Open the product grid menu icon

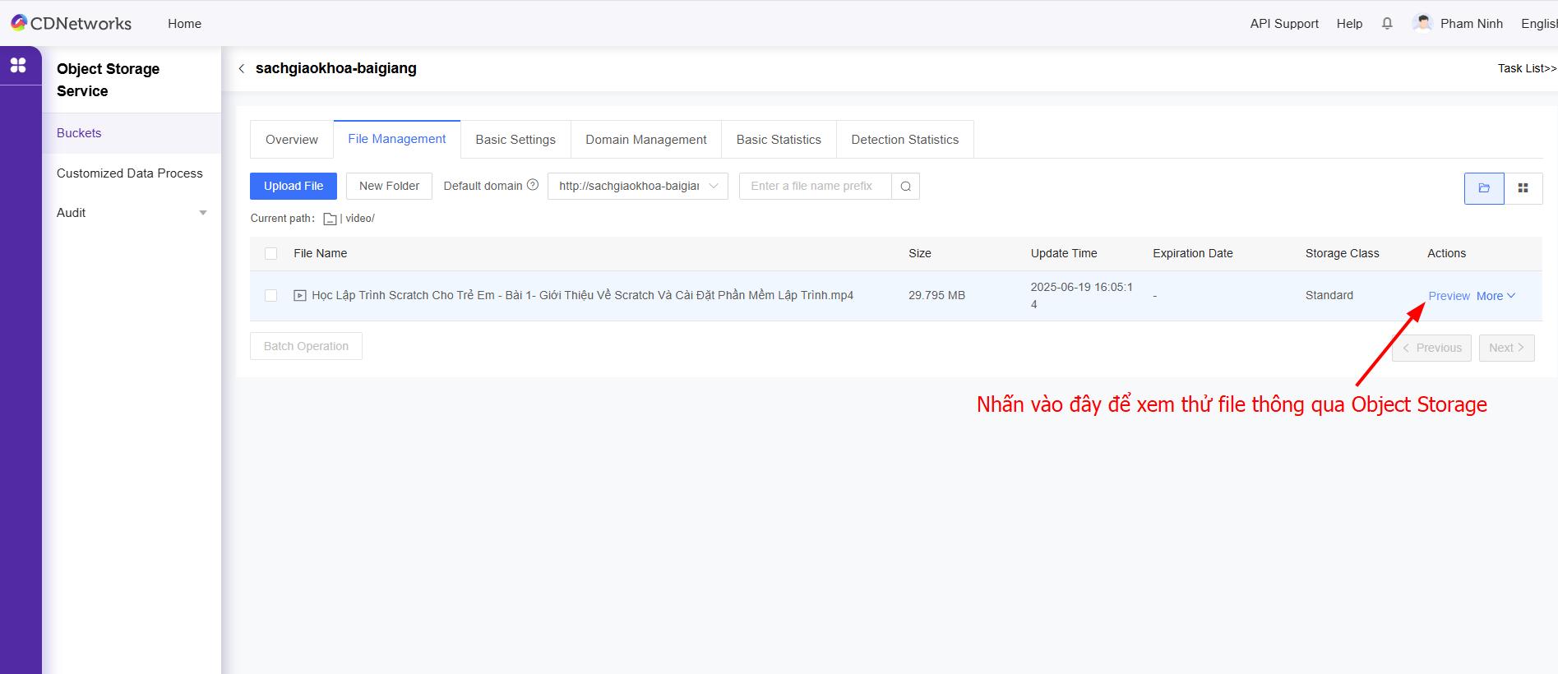coord(18,65)
